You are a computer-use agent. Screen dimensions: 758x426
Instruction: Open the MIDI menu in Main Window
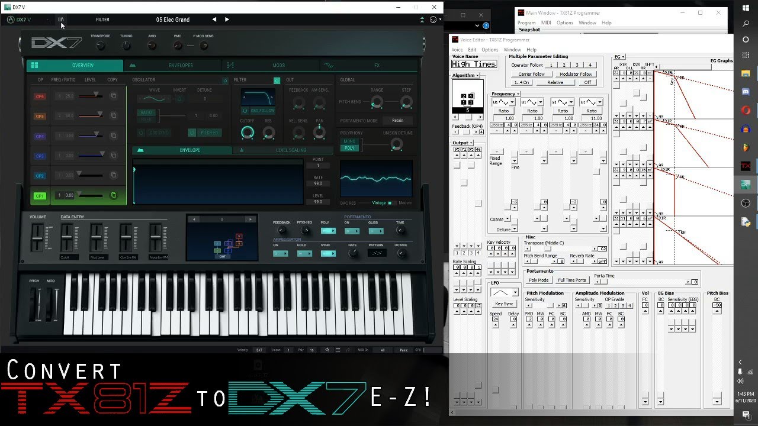pyautogui.click(x=546, y=22)
